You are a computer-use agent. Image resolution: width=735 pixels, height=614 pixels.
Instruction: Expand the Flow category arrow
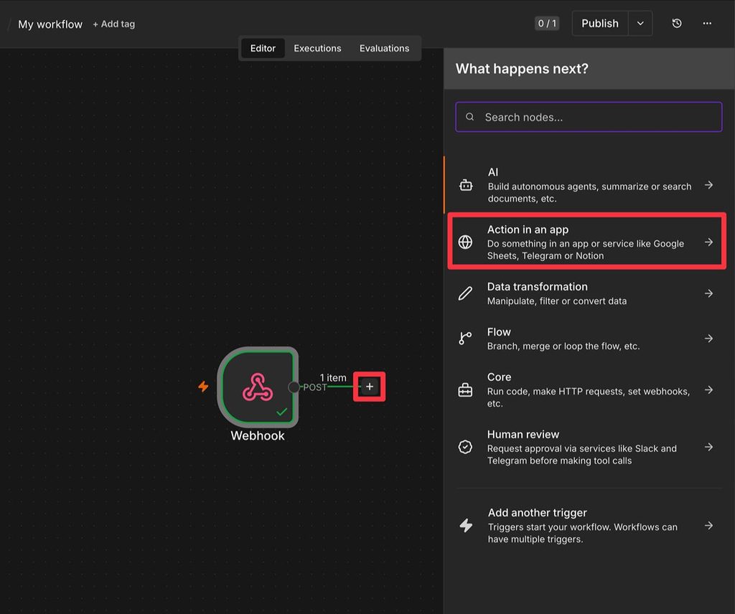pos(708,339)
